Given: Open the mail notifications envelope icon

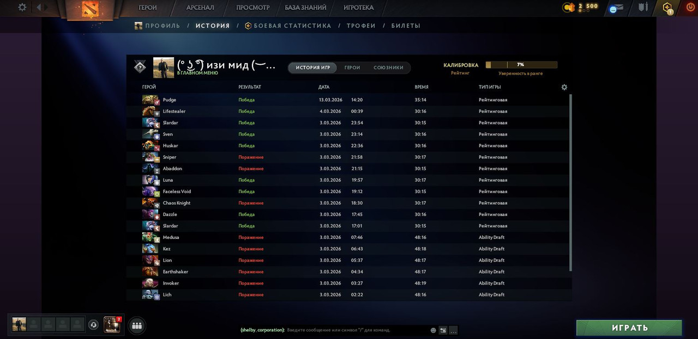Looking at the screenshot, I should point(616,8).
